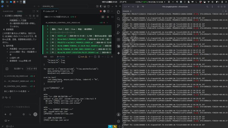This screenshot has width=228, height=128.
Task: Select the Codex Diff editor tab
Action: 50,11
